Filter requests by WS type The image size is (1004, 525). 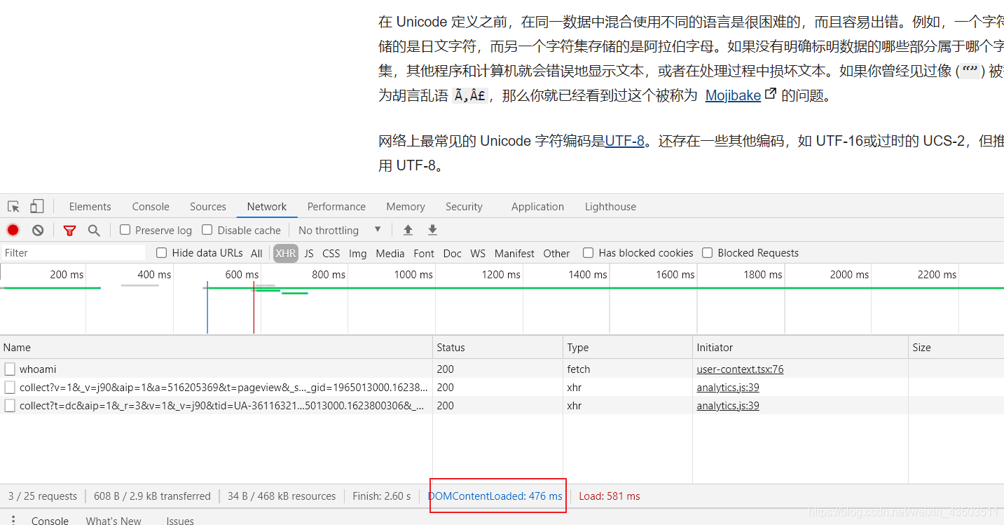tap(478, 254)
